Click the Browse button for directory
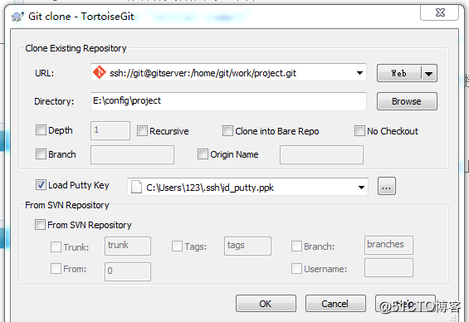Viewport: 469px width, 322px height. (407, 101)
